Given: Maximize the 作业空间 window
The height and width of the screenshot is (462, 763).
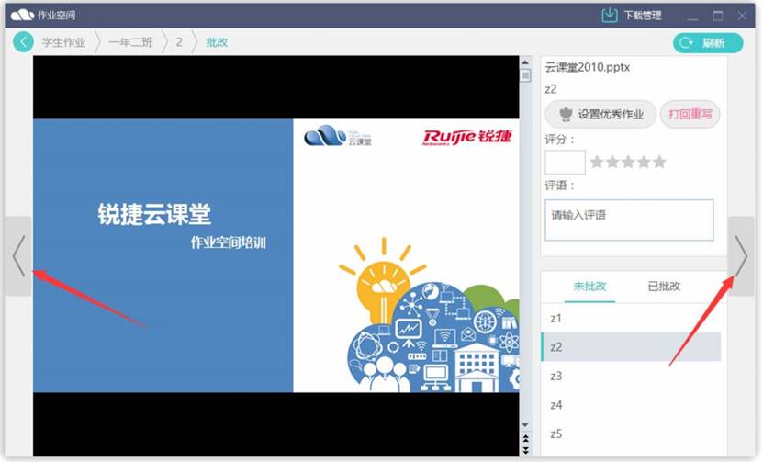Looking at the screenshot, I should (x=717, y=16).
